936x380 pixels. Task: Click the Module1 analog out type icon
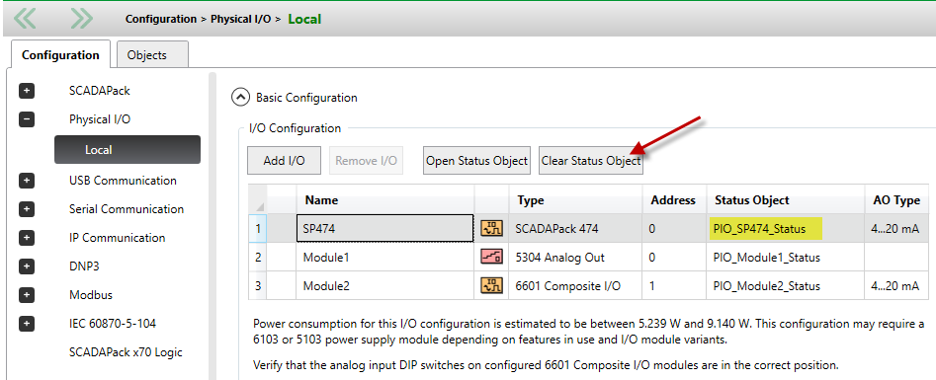[491, 257]
